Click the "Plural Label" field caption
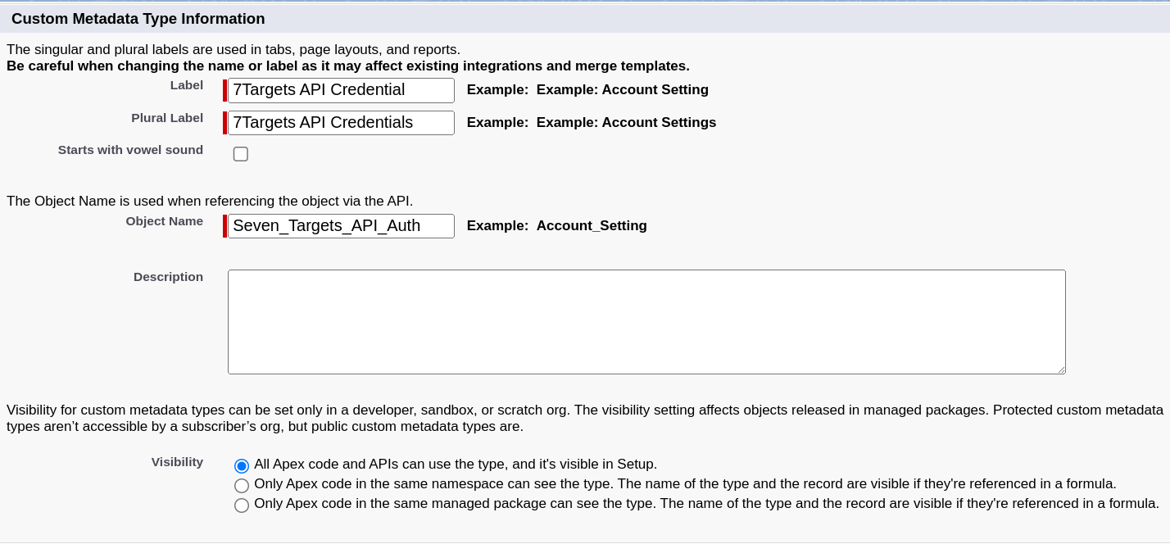1170x544 pixels. (x=167, y=118)
